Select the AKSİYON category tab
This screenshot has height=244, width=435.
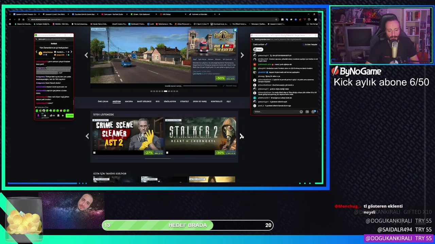click(x=117, y=101)
